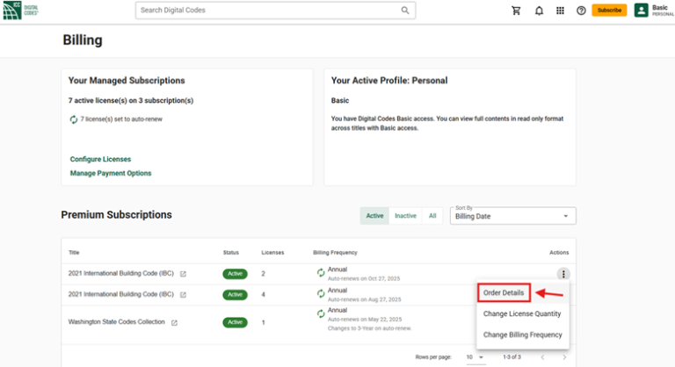
Task: Click Washington State Codes Collection title
Action: tap(116, 322)
